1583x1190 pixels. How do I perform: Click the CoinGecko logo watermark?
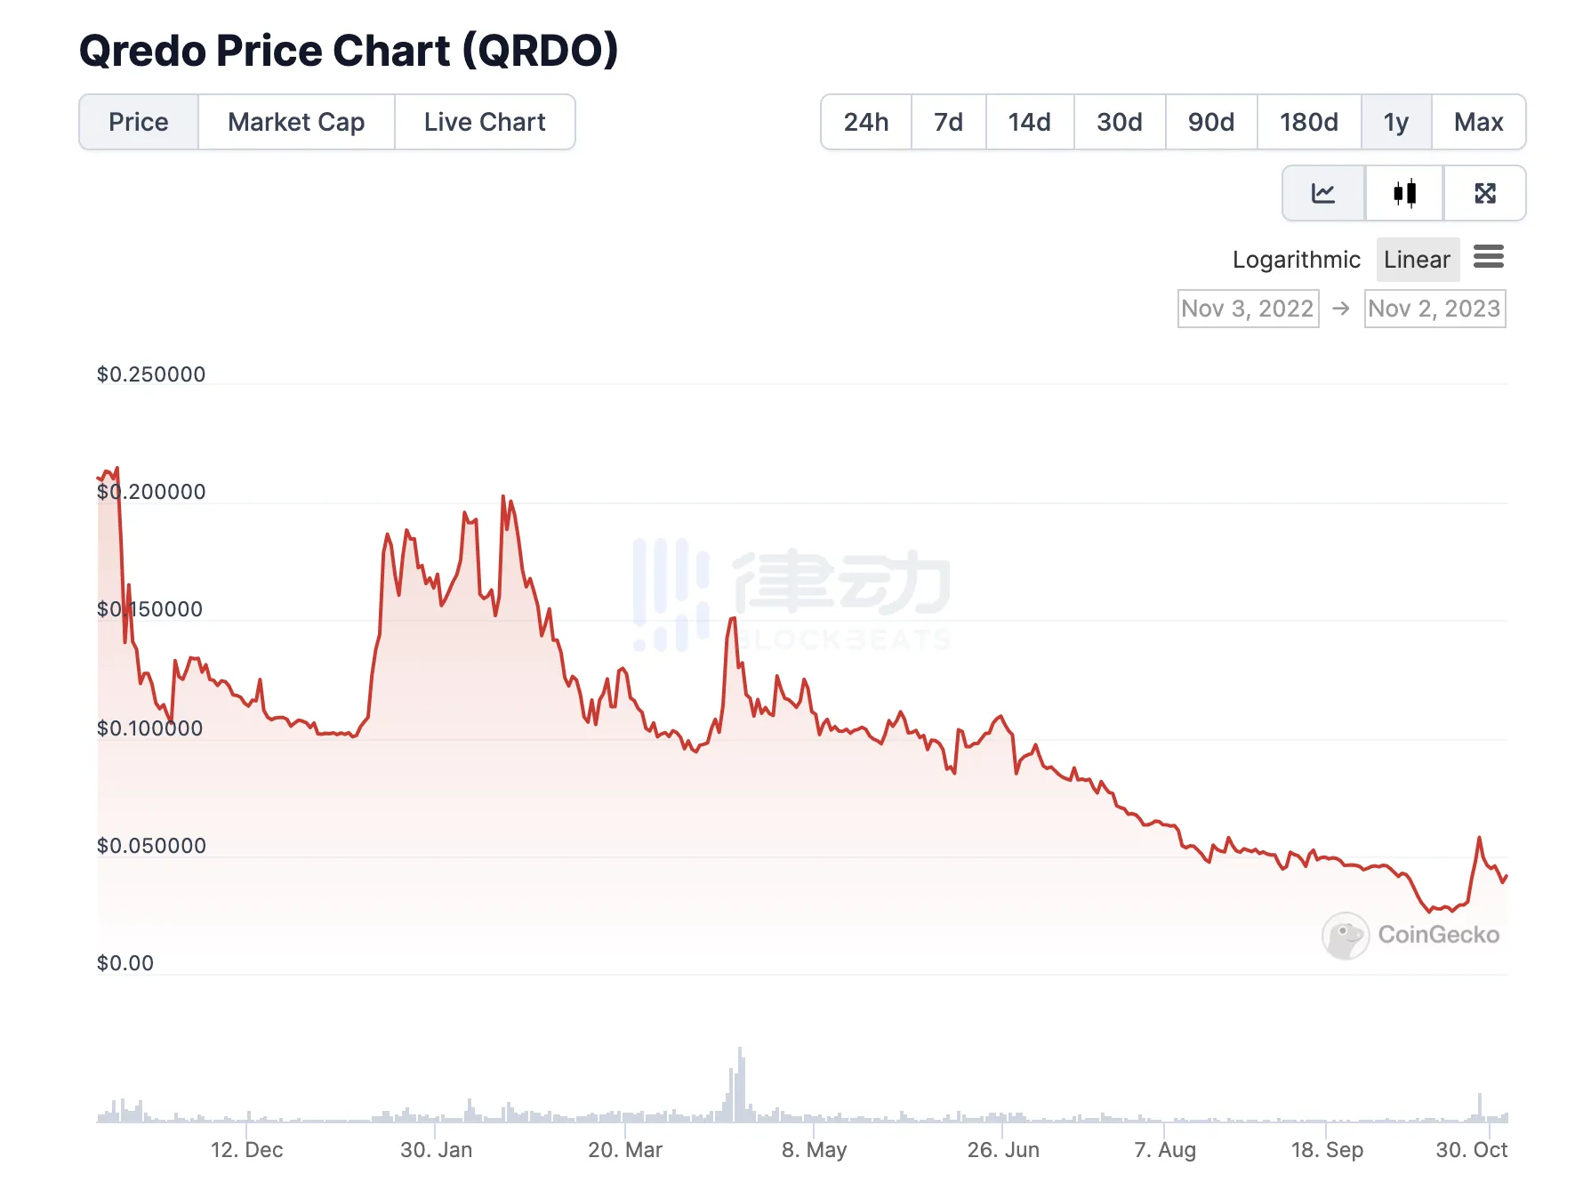[1411, 935]
